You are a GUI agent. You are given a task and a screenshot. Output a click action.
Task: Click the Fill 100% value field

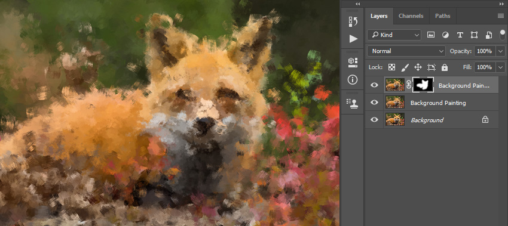485,67
